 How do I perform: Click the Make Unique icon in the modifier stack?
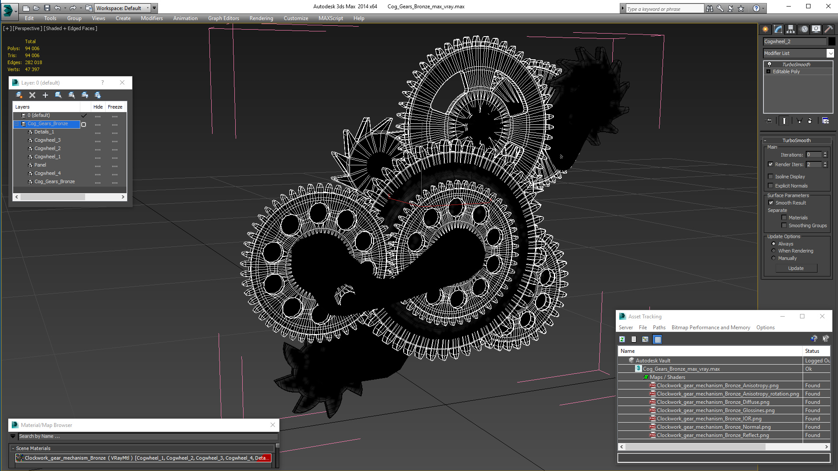(x=799, y=121)
